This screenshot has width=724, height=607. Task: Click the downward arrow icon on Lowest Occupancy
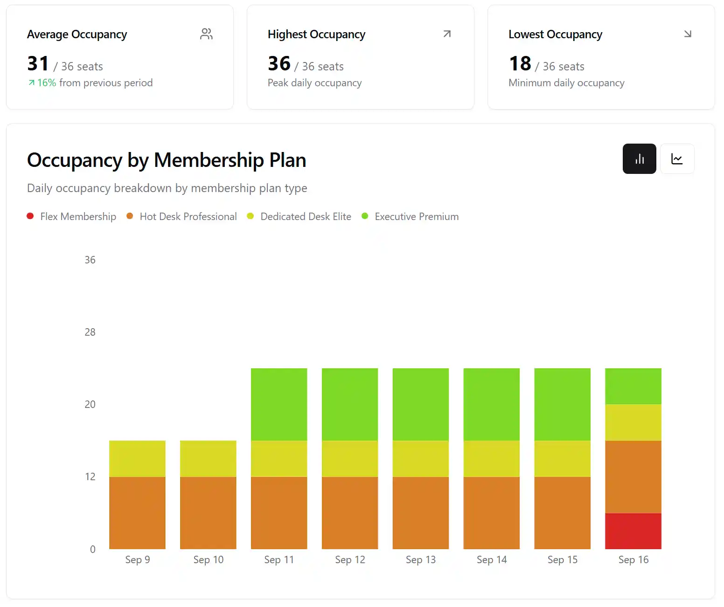688,34
